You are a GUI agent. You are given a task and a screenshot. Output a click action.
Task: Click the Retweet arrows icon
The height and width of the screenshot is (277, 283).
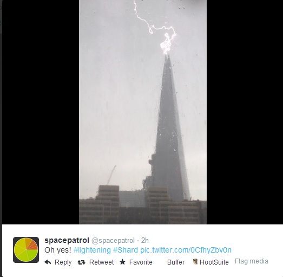81,262
